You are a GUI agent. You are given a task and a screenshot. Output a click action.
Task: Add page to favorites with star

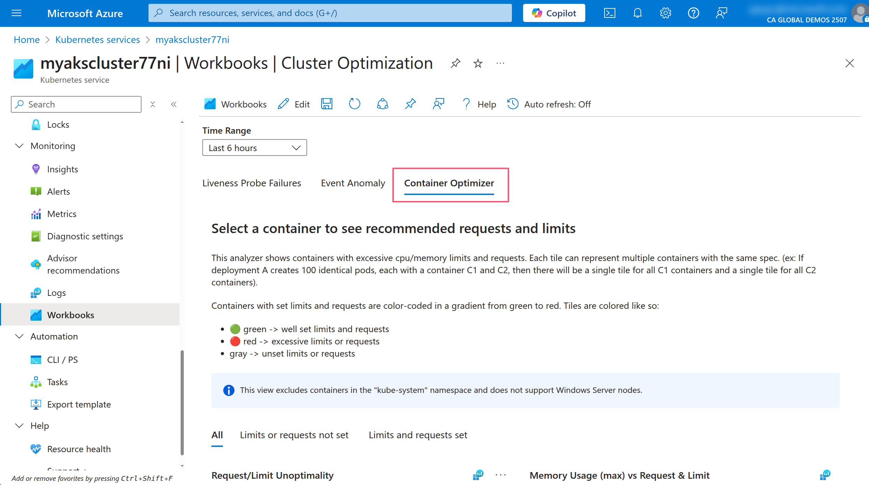point(478,64)
